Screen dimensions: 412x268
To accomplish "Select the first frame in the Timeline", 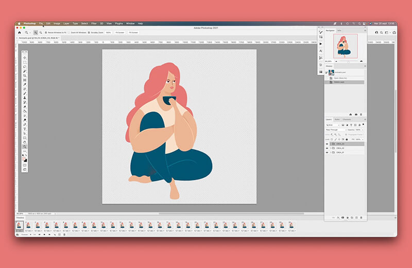I will pos(20,225).
